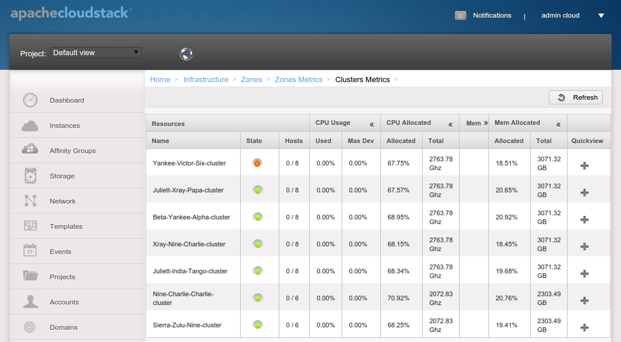The width and height of the screenshot is (621, 342).
Task: Collapse the CPU Usage column group
Action: click(372, 125)
